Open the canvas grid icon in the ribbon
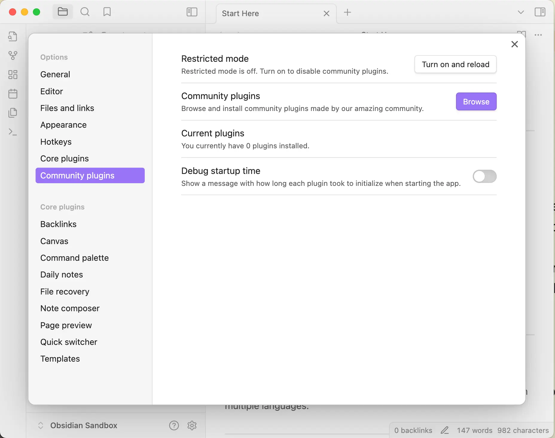Screen dimensions: 555x438 (13, 75)
